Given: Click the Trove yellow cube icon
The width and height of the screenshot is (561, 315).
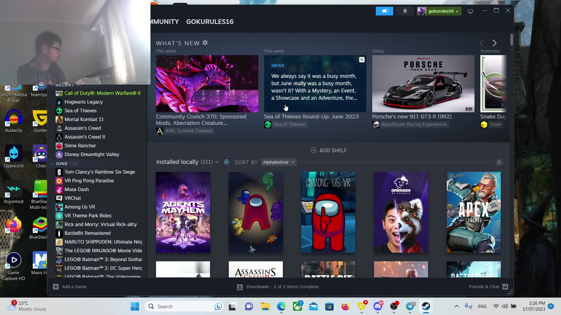Looking at the screenshot, I should click(x=484, y=125).
